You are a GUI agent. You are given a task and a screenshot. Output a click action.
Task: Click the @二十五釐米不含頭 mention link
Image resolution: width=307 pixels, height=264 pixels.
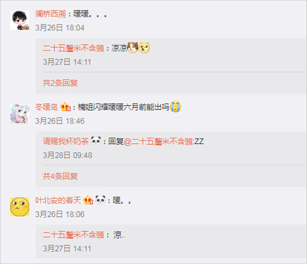click(x=158, y=141)
